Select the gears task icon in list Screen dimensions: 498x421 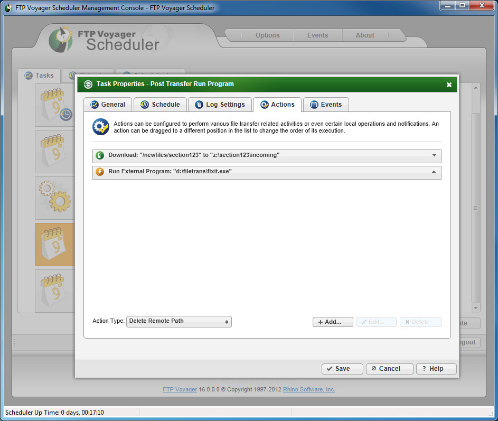click(54, 197)
